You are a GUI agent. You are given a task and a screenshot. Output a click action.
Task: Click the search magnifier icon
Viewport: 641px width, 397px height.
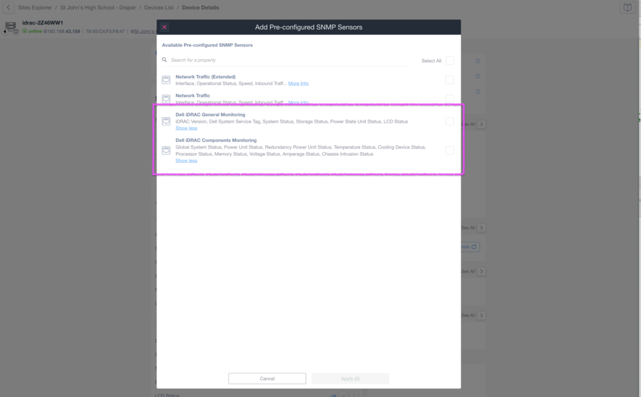(x=165, y=59)
